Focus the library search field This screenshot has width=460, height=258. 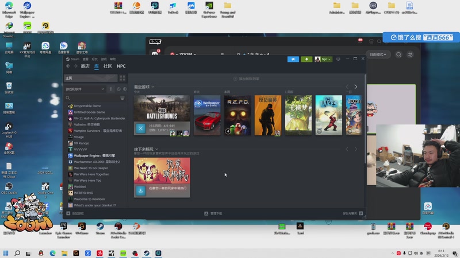(x=93, y=98)
